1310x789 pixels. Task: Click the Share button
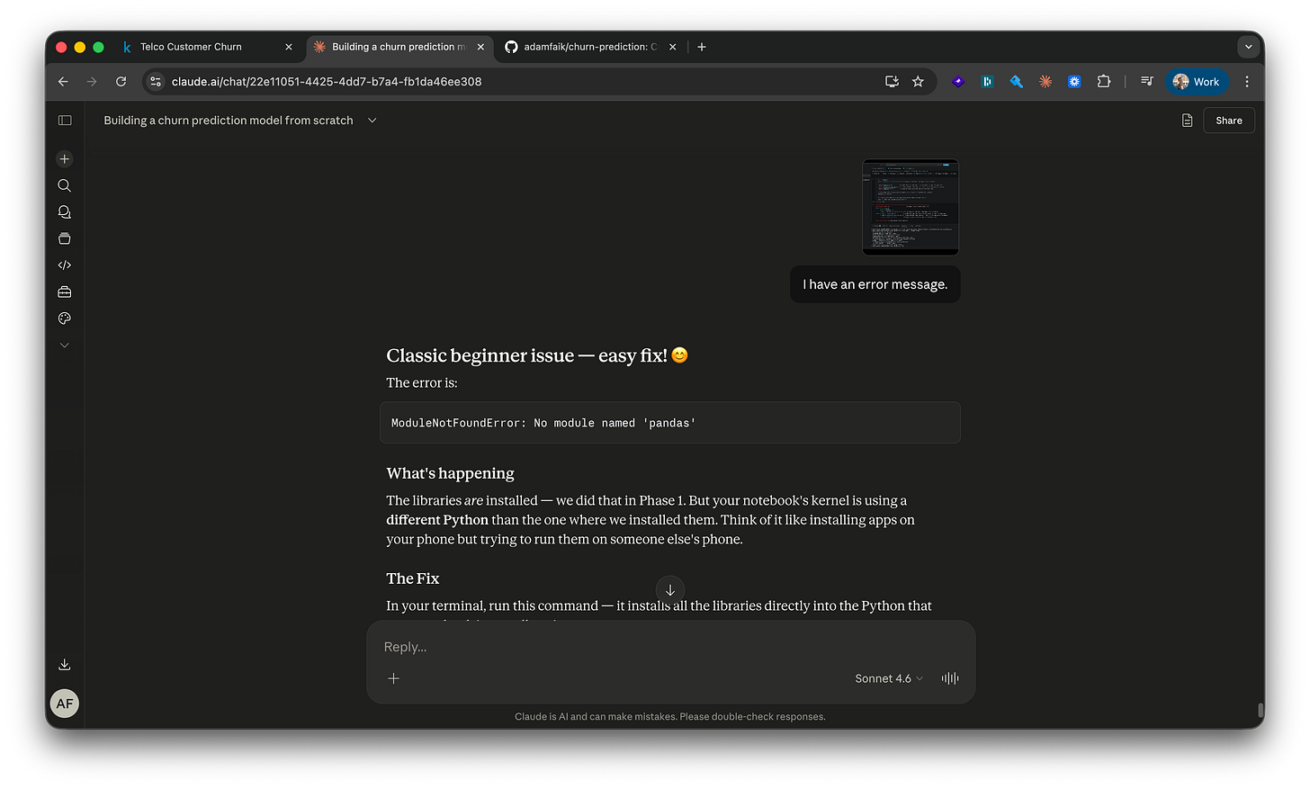(1228, 120)
